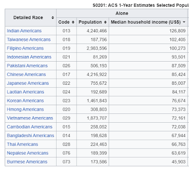Screen dimensions: 189x173
Task: Select income value 84,117
Action: 179,92
